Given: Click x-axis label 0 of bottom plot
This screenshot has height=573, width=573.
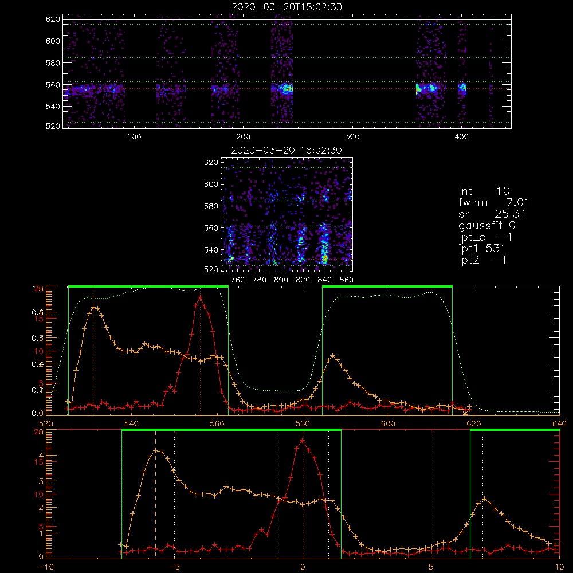Looking at the screenshot, I should pos(303,567).
